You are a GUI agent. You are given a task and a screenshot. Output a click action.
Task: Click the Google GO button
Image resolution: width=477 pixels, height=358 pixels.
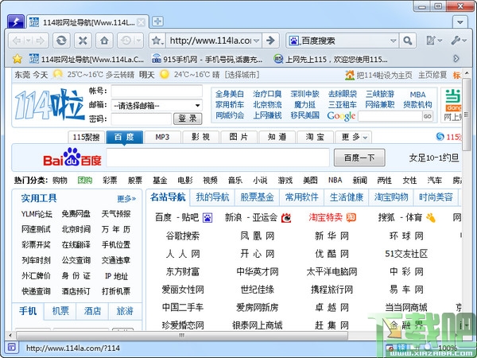coord(428,116)
